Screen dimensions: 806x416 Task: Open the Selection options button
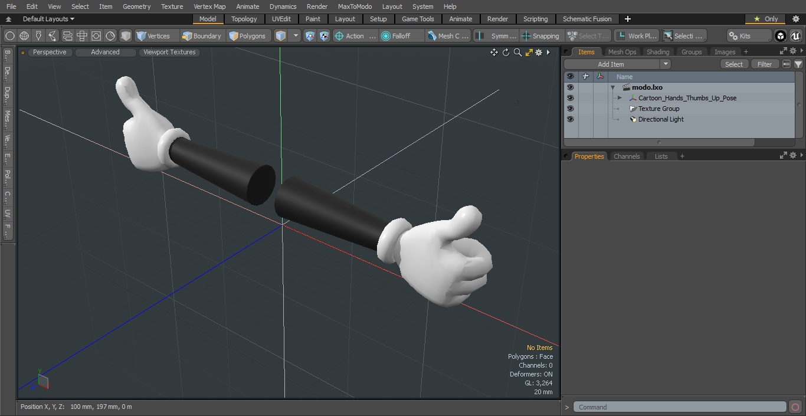(684, 36)
